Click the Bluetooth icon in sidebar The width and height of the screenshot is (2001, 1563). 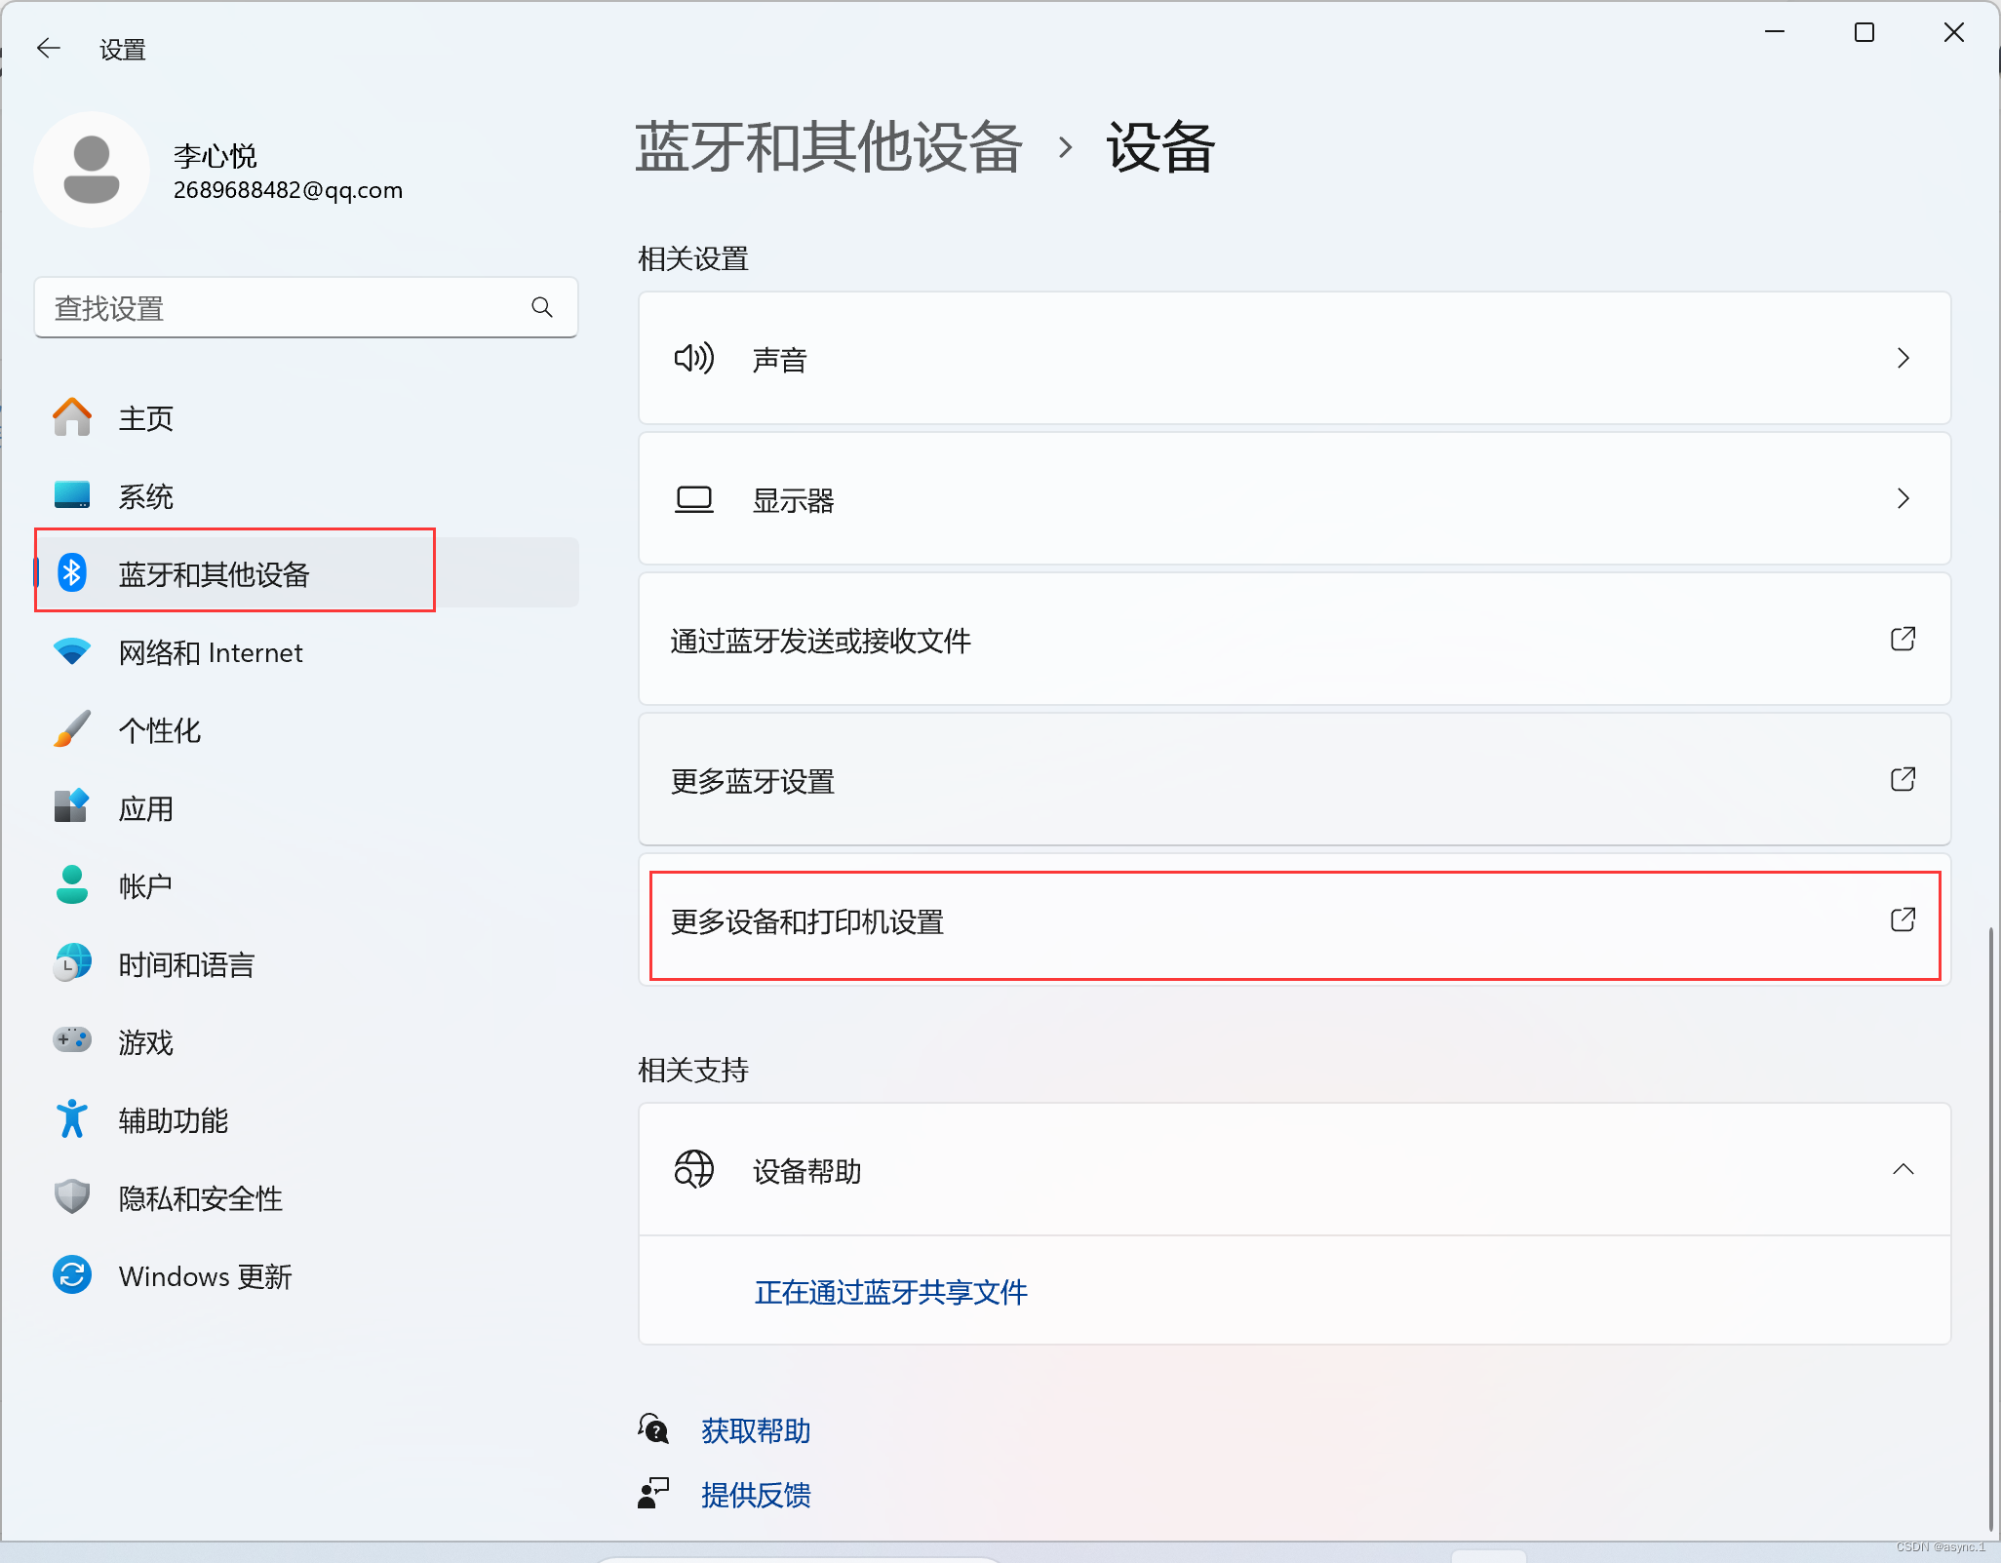pos(72,573)
